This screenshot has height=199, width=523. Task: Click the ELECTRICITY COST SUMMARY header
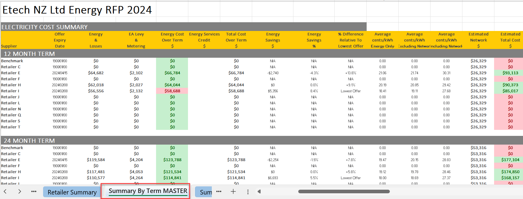click(45, 27)
